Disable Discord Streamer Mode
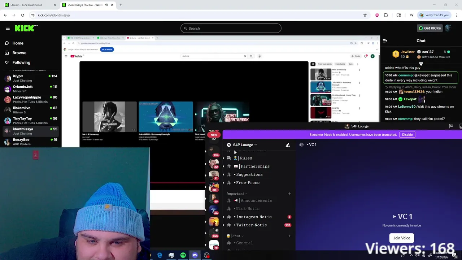This screenshot has height=260, width=462. [x=407, y=135]
